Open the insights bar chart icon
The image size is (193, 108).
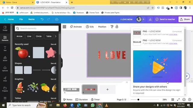[x=150, y=19]
